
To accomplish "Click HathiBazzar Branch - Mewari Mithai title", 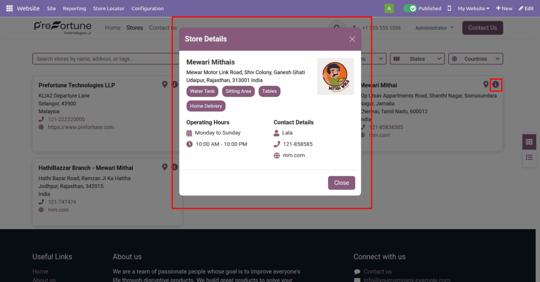I will tap(86, 168).
